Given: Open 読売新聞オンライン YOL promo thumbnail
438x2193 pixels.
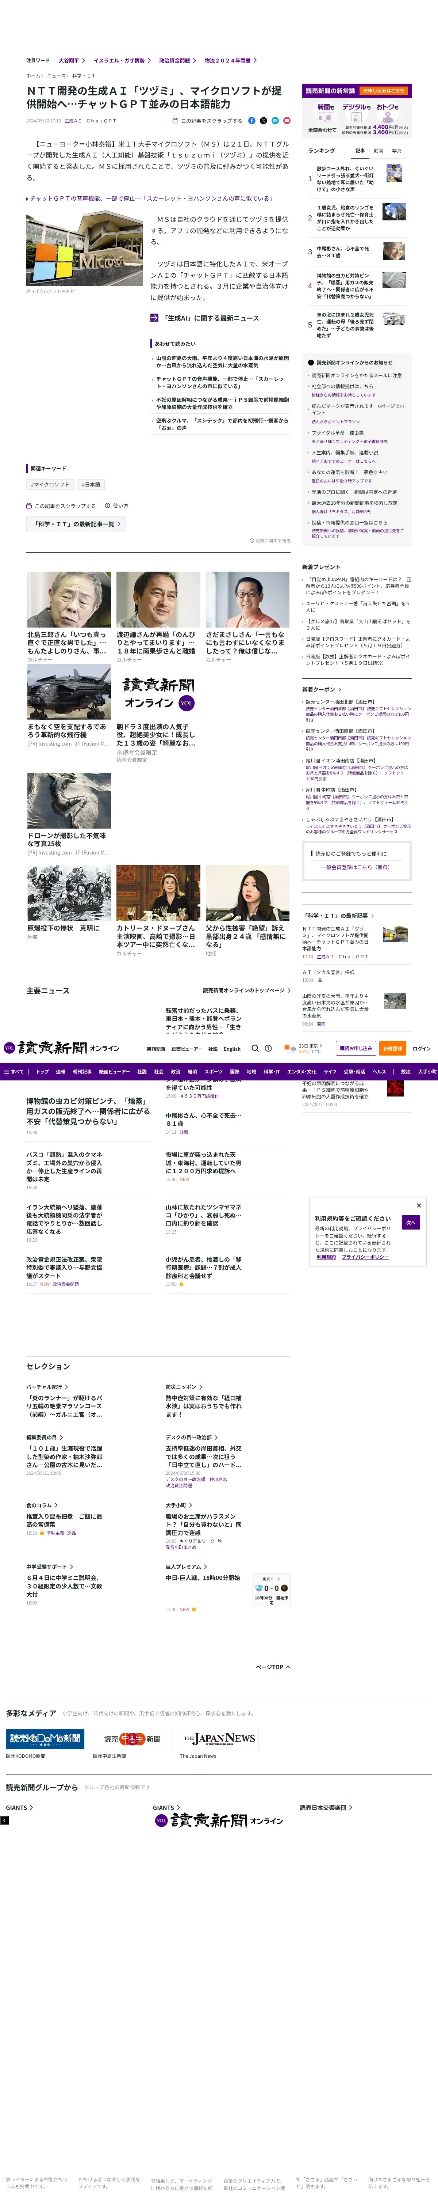Looking at the screenshot, I should 158,693.
